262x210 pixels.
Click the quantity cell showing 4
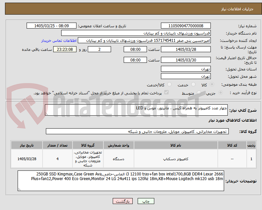pyautogui.click(x=58, y=159)
